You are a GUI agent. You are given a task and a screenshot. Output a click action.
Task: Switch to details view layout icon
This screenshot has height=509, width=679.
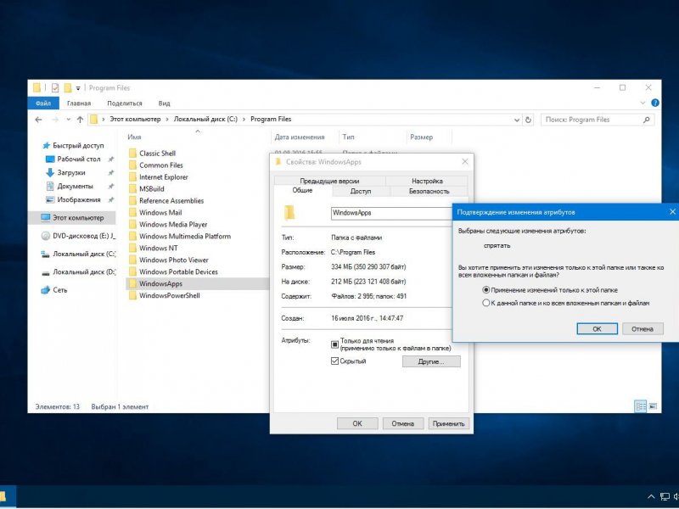click(641, 406)
